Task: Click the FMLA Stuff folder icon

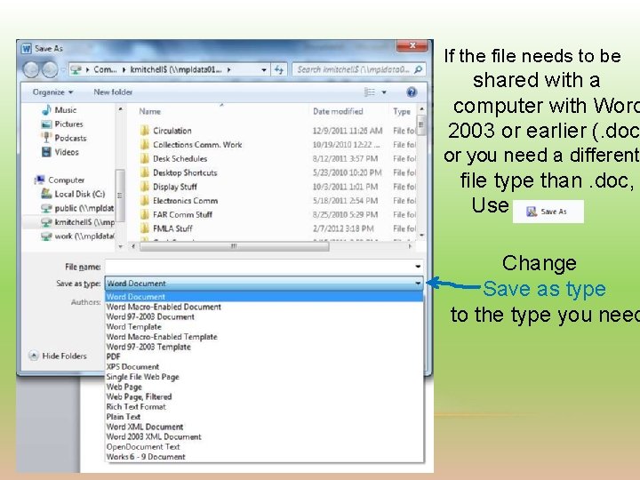Action: (144, 228)
